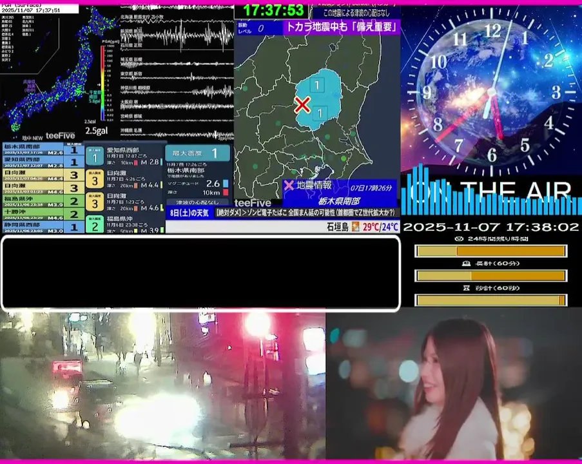Click the 29°C/24°C temperature reading
582x464 pixels.
coord(380,227)
